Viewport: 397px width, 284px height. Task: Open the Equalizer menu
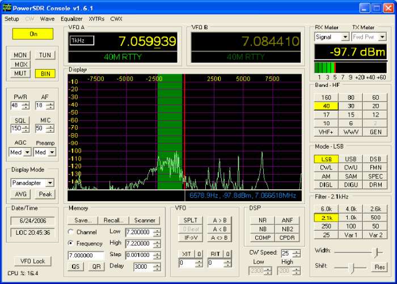(x=71, y=19)
